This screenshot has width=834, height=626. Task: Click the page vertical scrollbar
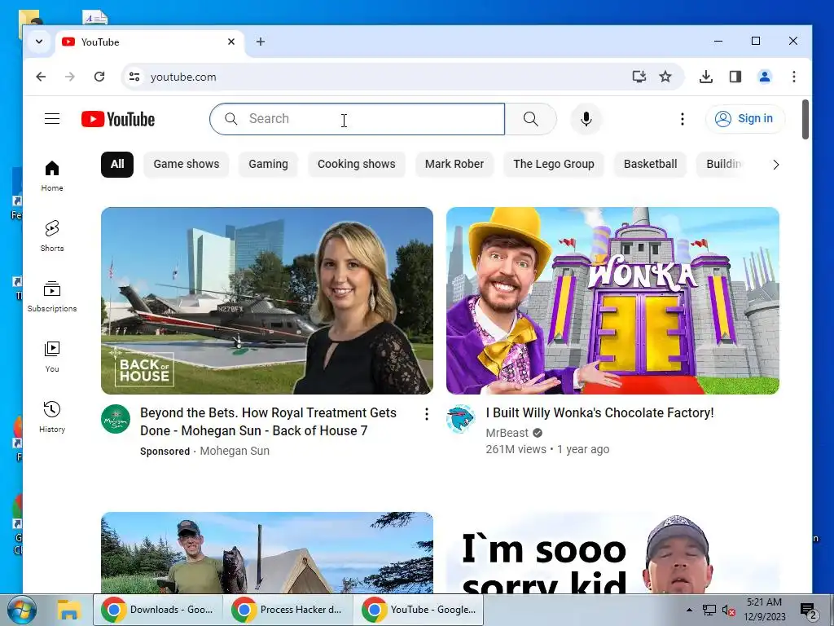point(805,120)
